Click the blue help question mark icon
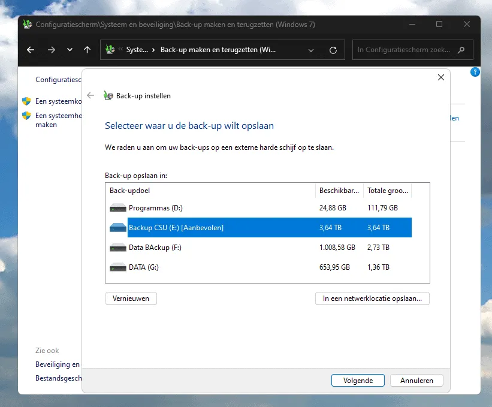492x407 pixels. pos(475,72)
